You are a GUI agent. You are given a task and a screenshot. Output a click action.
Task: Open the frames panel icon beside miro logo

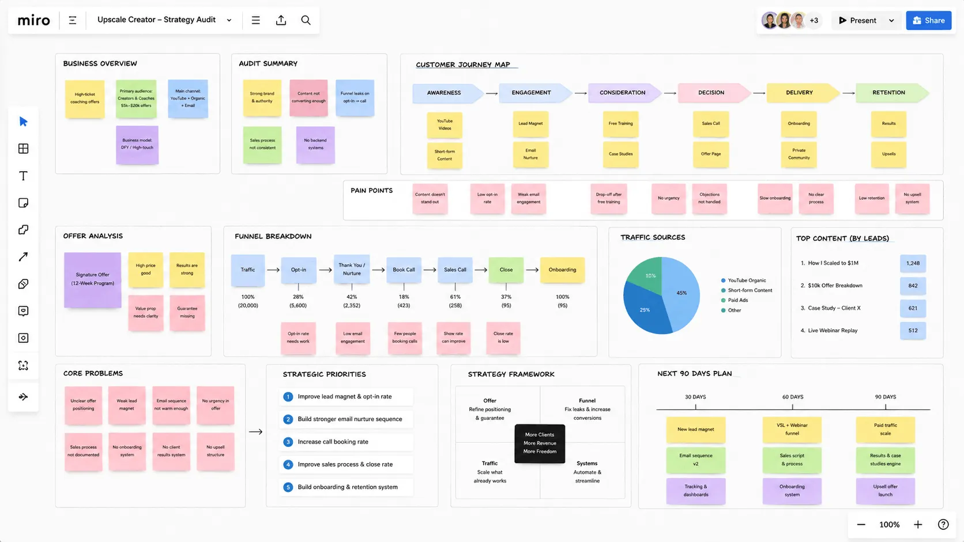[73, 20]
